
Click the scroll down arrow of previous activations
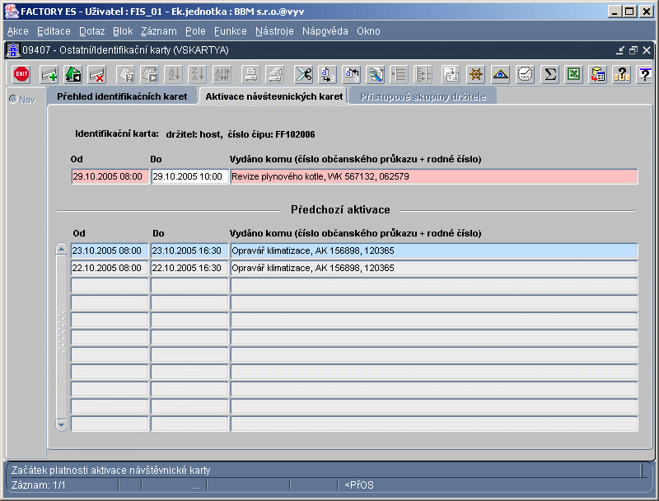61,424
